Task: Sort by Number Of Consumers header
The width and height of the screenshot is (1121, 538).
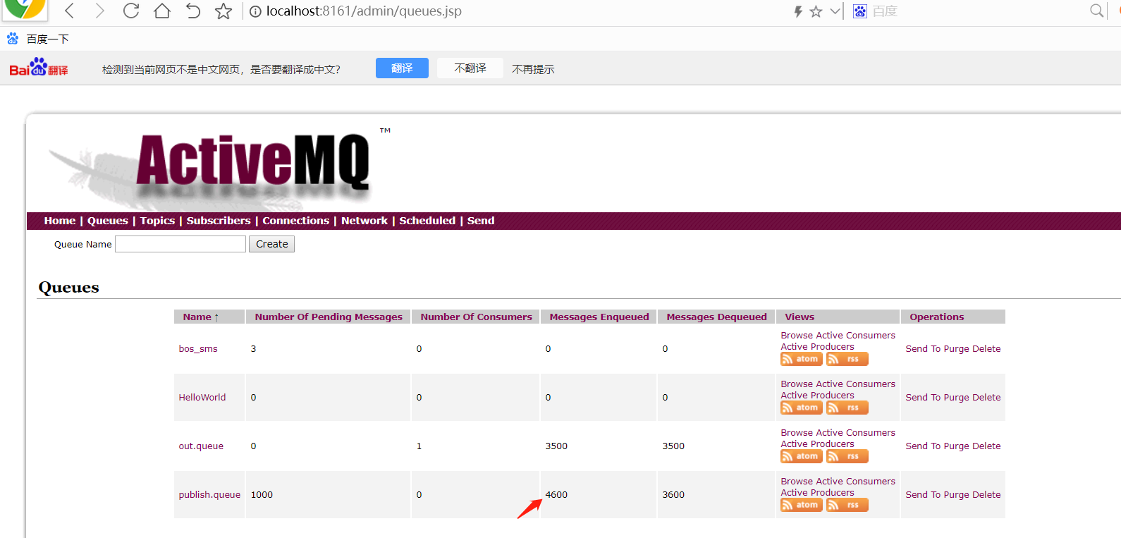Action: point(477,317)
